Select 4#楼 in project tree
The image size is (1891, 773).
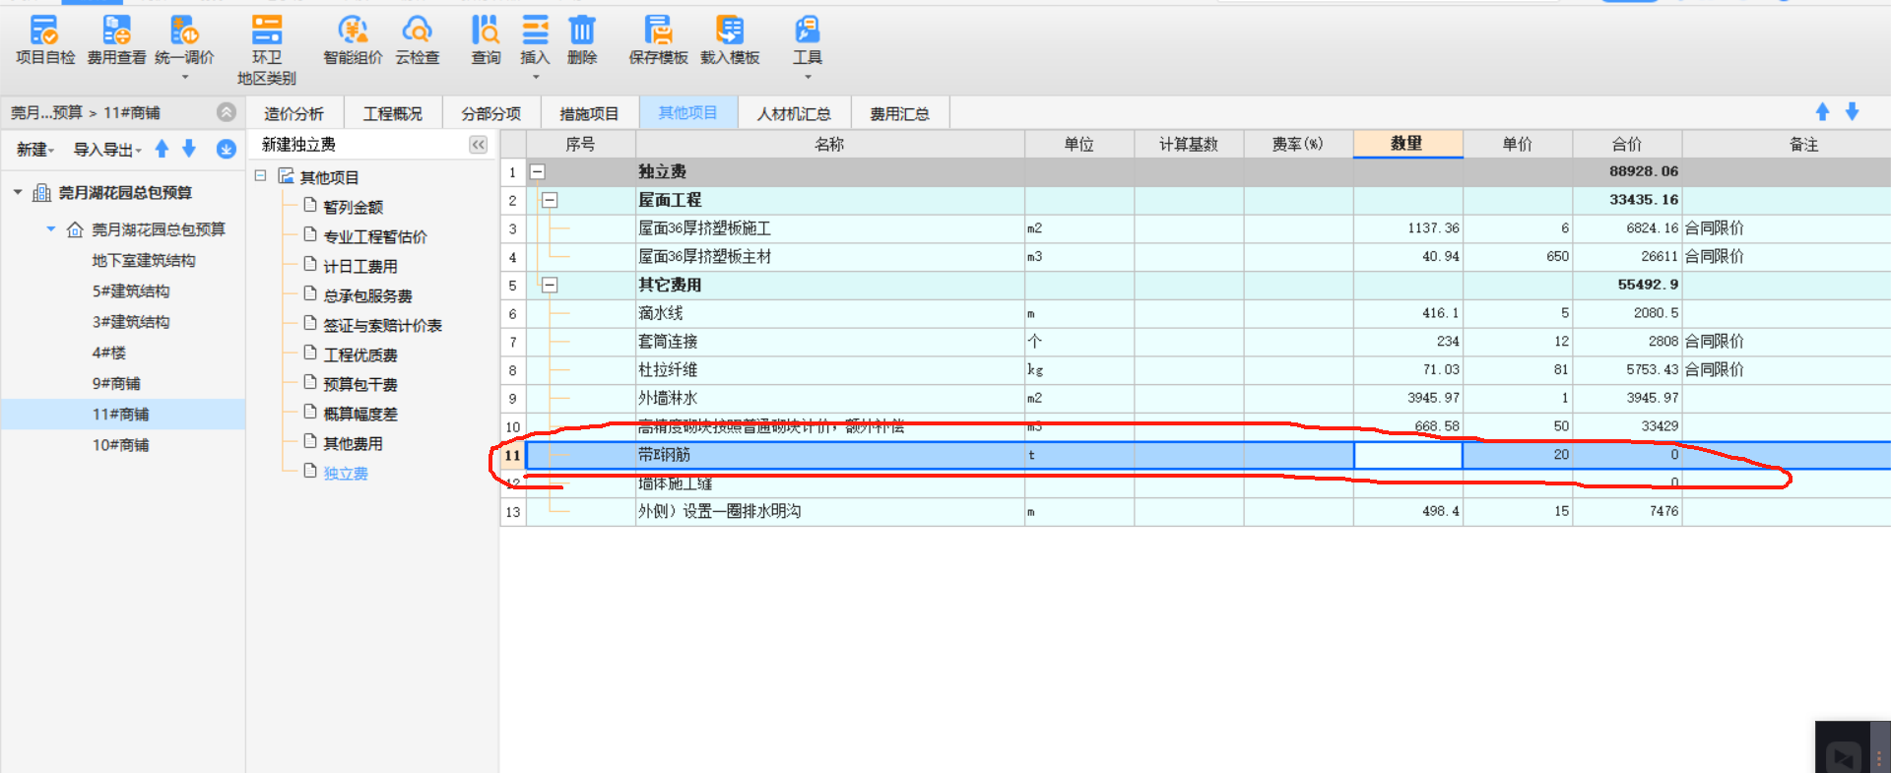coord(108,353)
